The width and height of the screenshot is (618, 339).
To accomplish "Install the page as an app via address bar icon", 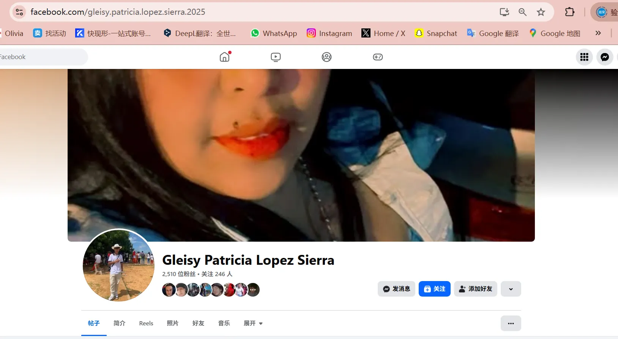I will (x=504, y=12).
